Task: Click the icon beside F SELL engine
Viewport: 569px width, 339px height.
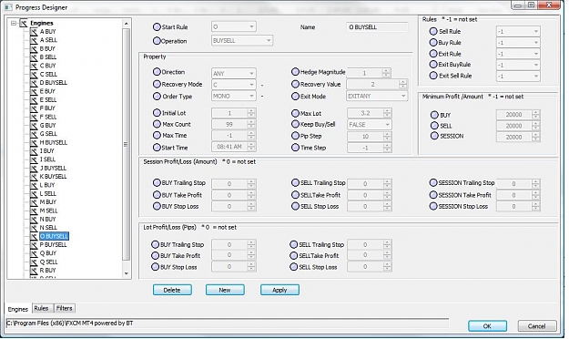Action: [x=34, y=117]
